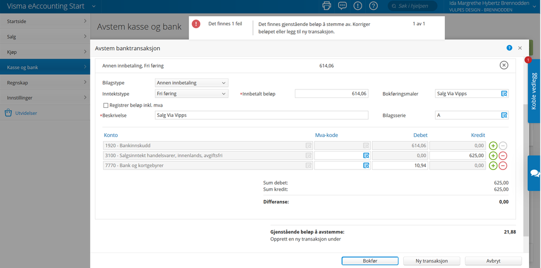The height and width of the screenshot is (268, 541).
Task: Open lookup icon for Bilagsserie field
Action: pos(504,115)
